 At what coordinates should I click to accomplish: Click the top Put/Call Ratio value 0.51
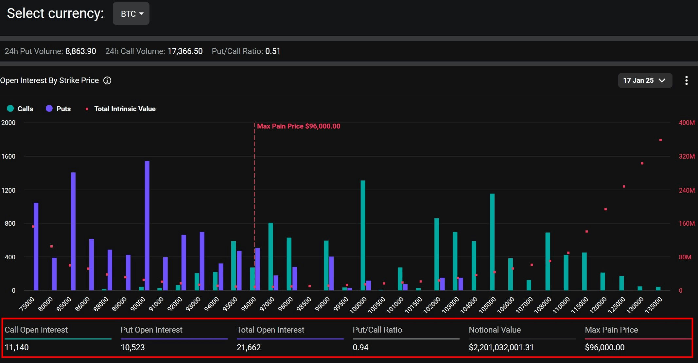pos(273,51)
